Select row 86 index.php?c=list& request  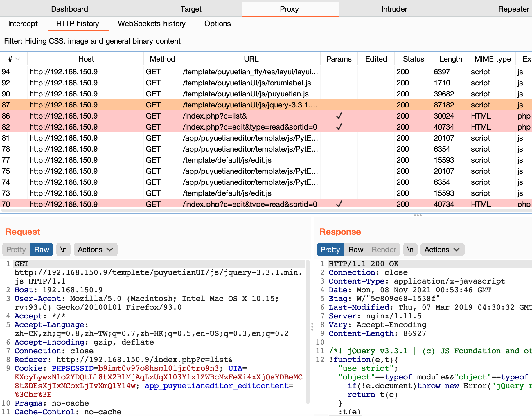click(266, 116)
